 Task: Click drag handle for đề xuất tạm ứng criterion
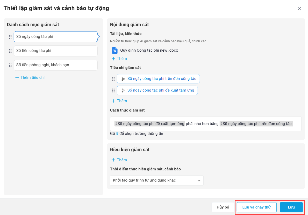(x=113, y=91)
